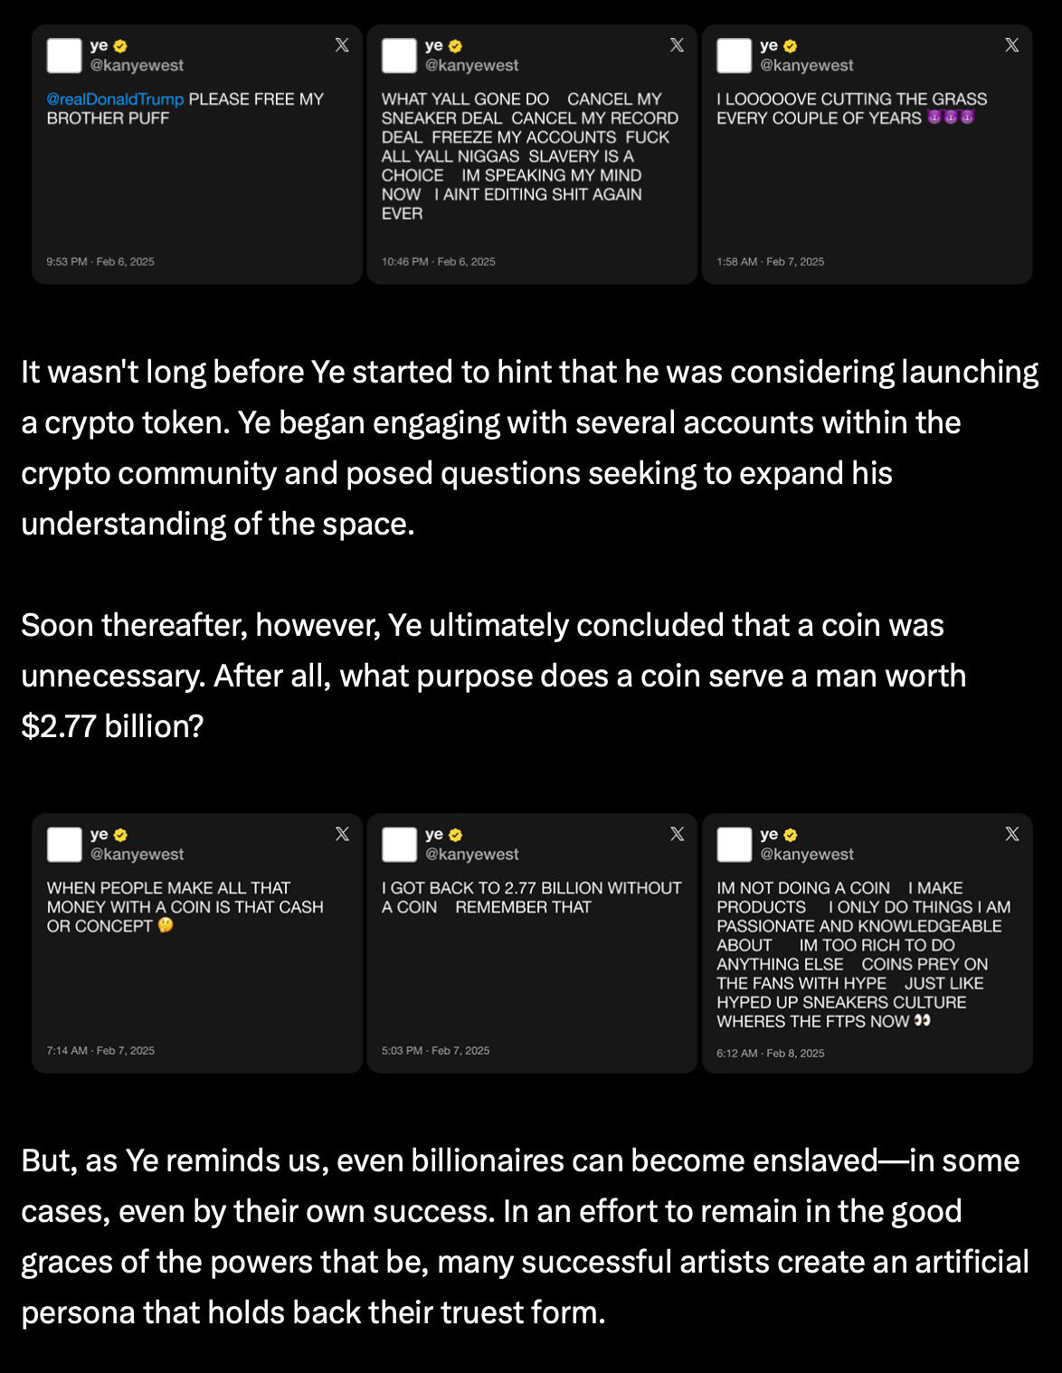Open X logo on "SLAVERY IS A CHOICE" tweet
The height and width of the screenshot is (1373, 1062).
[x=677, y=45]
